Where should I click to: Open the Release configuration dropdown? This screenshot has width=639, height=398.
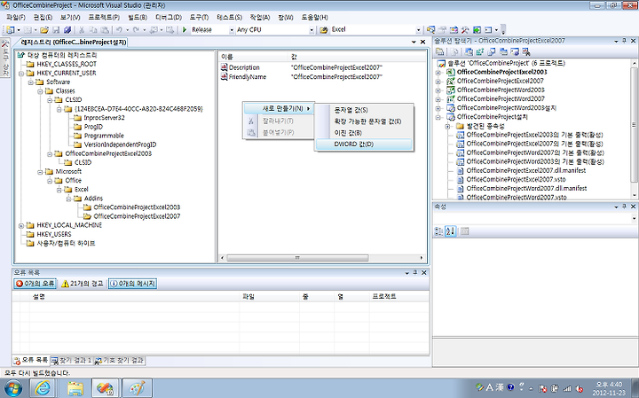coord(232,30)
